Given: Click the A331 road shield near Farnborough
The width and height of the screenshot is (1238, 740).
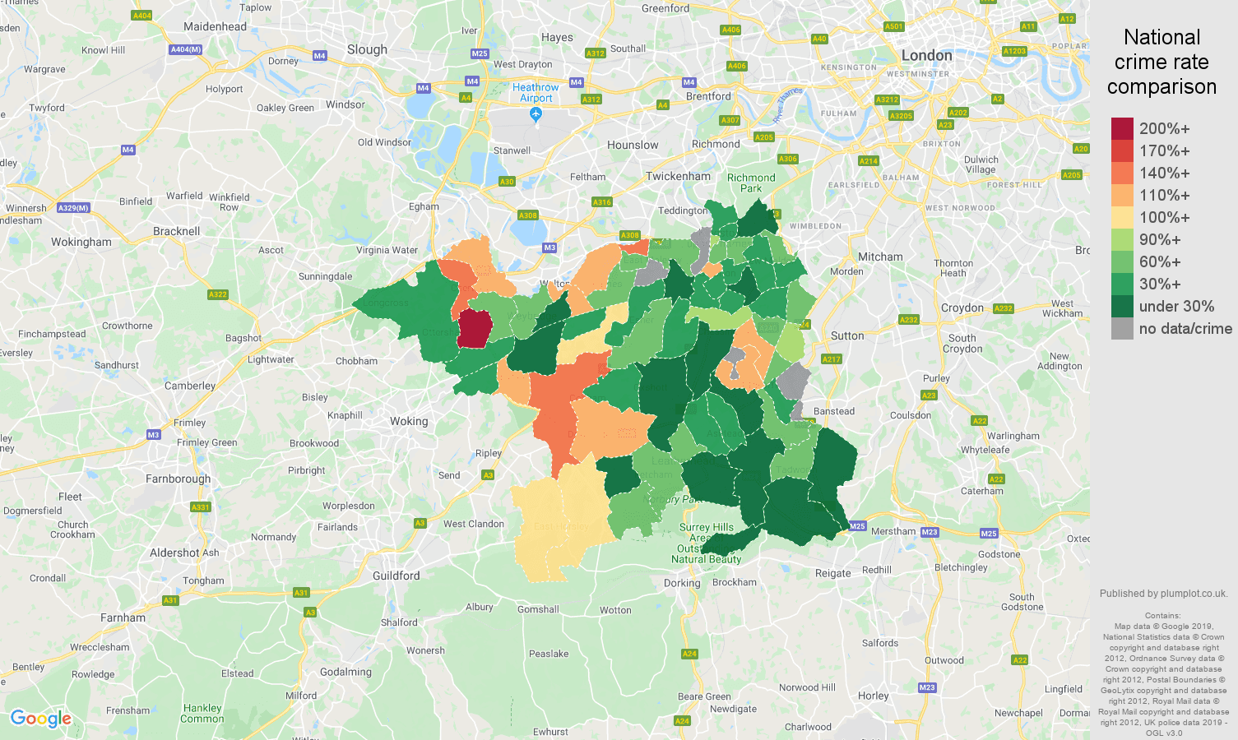Looking at the screenshot, I should coord(201,507).
